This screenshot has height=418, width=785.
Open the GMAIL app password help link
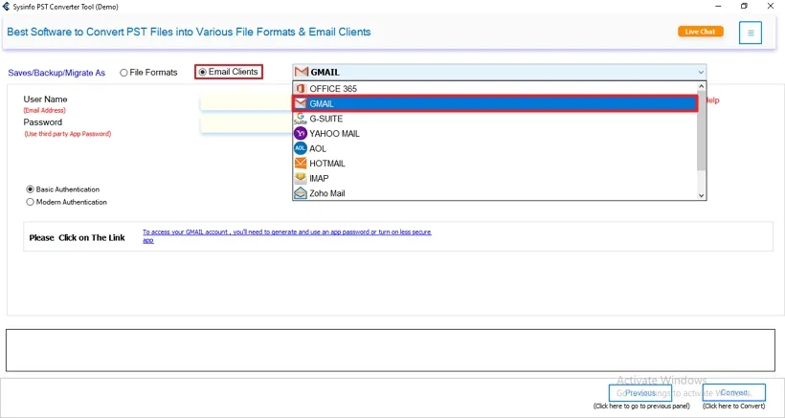287,236
